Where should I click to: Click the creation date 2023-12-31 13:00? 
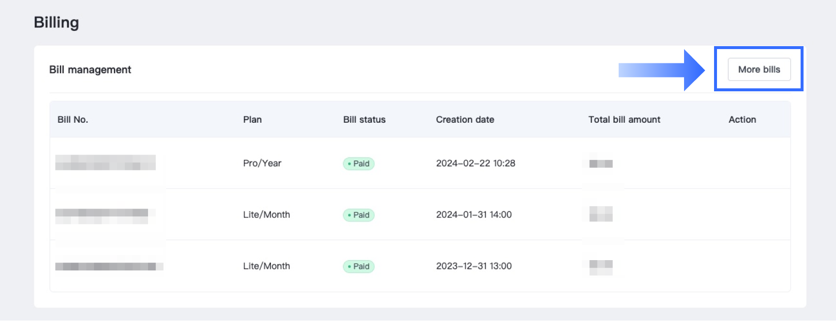pyautogui.click(x=474, y=266)
